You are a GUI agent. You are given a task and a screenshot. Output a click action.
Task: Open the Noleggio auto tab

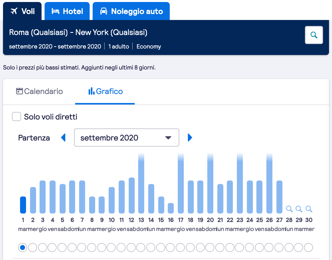pyautogui.click(x=131, y=11)
